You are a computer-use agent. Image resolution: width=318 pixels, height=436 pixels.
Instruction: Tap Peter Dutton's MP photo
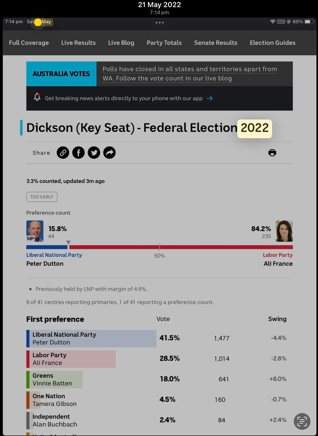click(35, 231)
